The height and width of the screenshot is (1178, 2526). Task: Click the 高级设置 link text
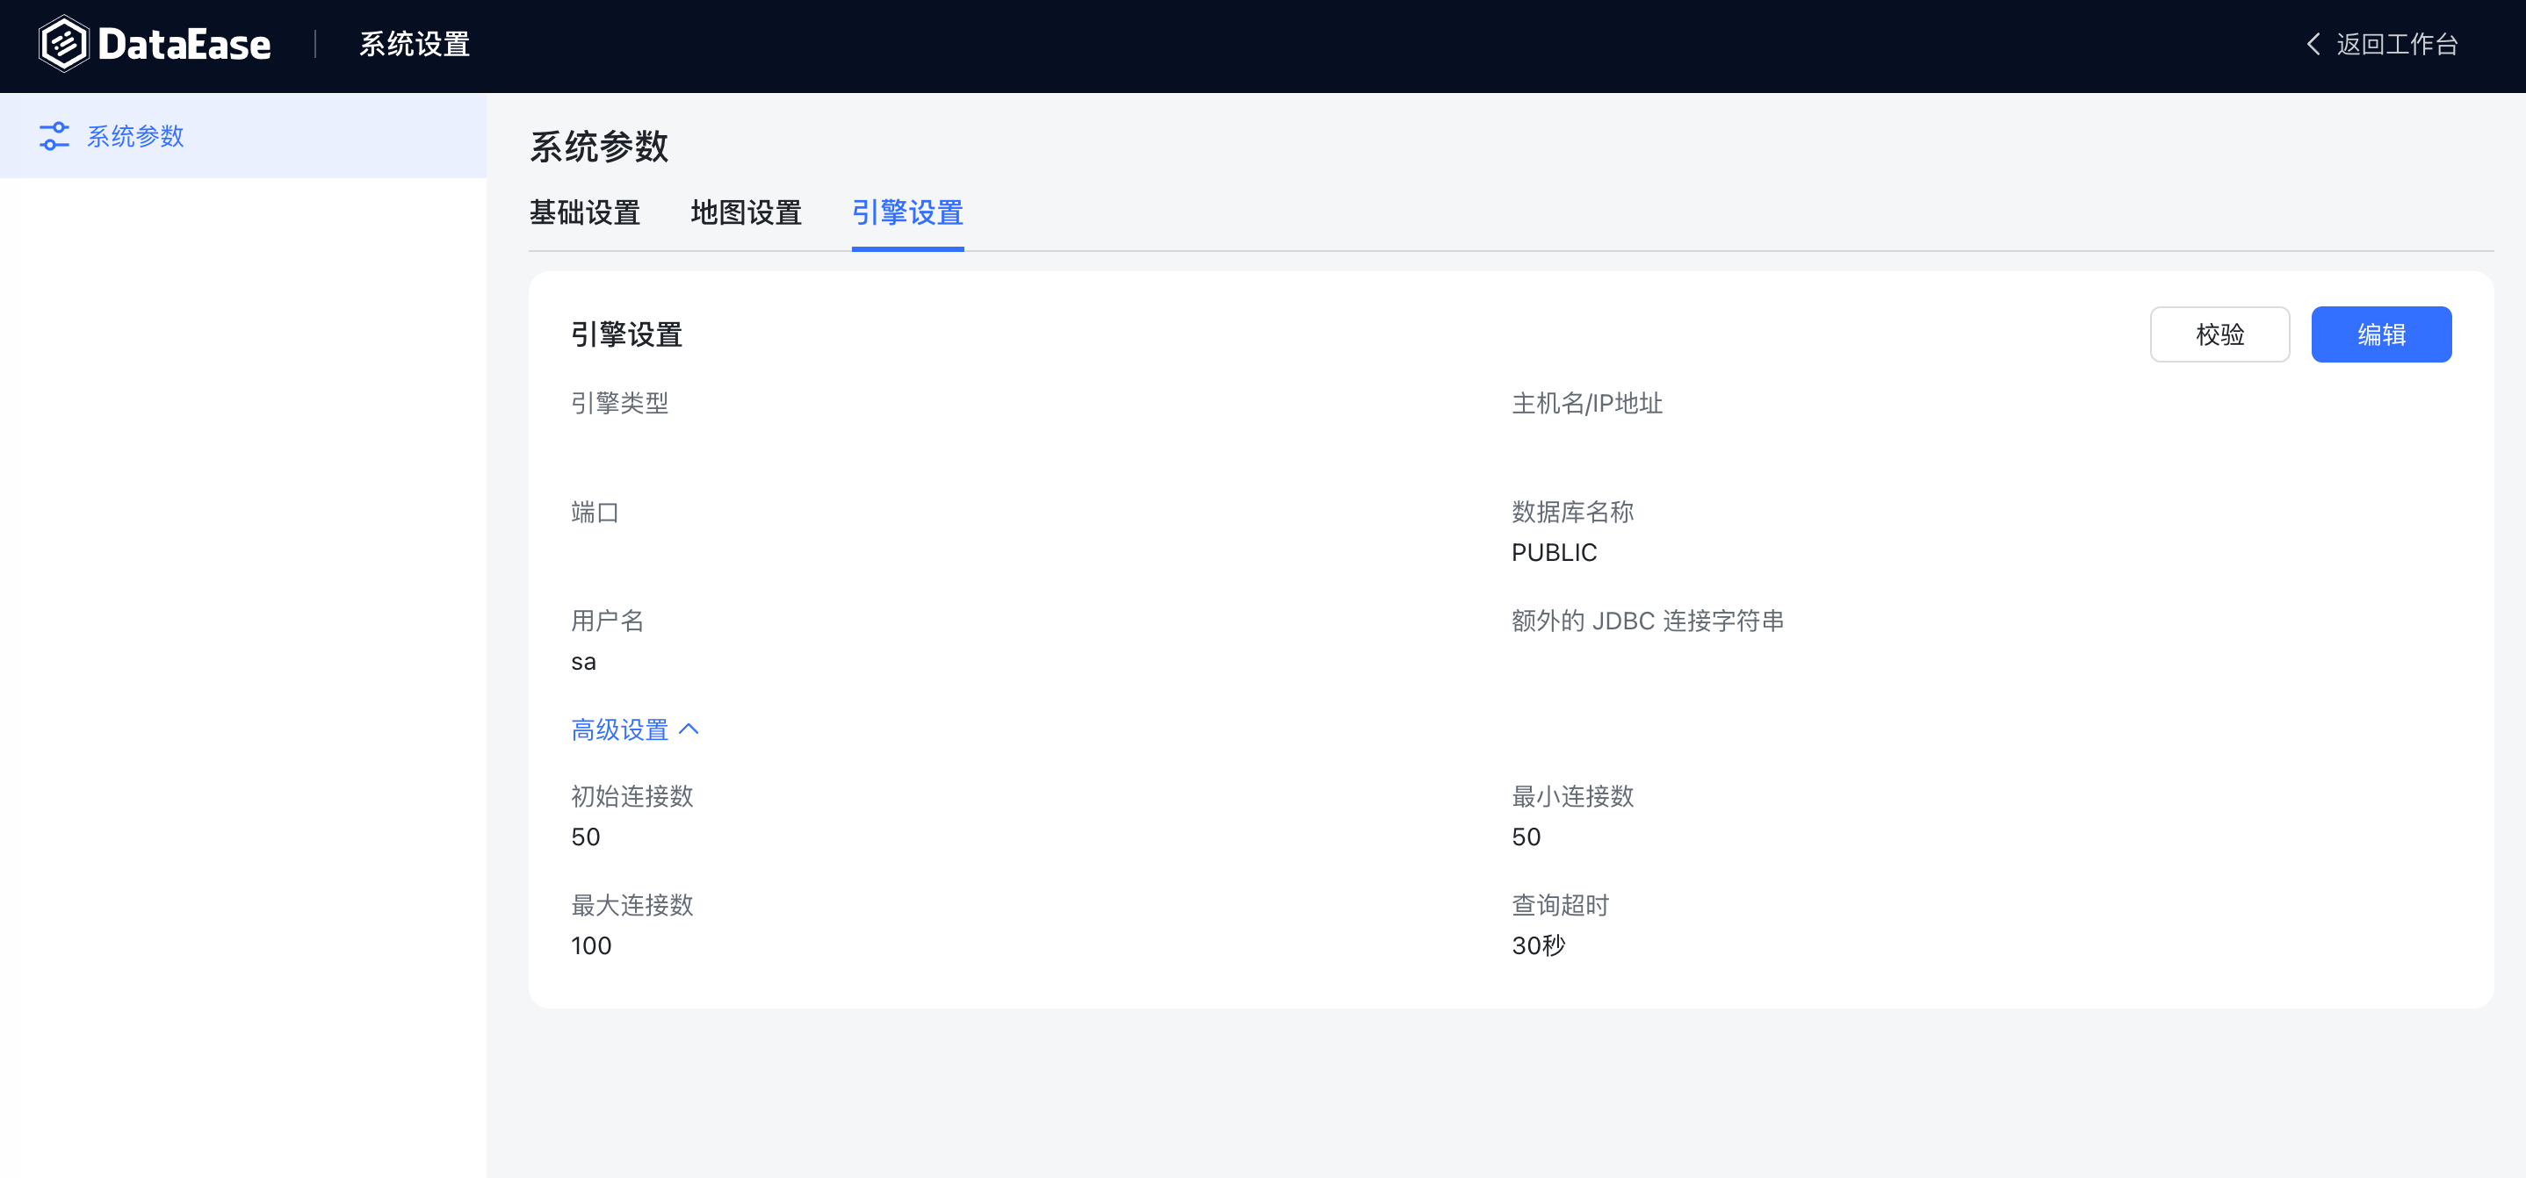(x=620, y=729)
